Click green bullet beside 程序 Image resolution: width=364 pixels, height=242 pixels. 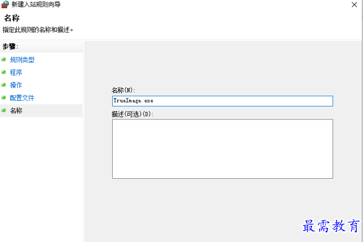point(4,72)
